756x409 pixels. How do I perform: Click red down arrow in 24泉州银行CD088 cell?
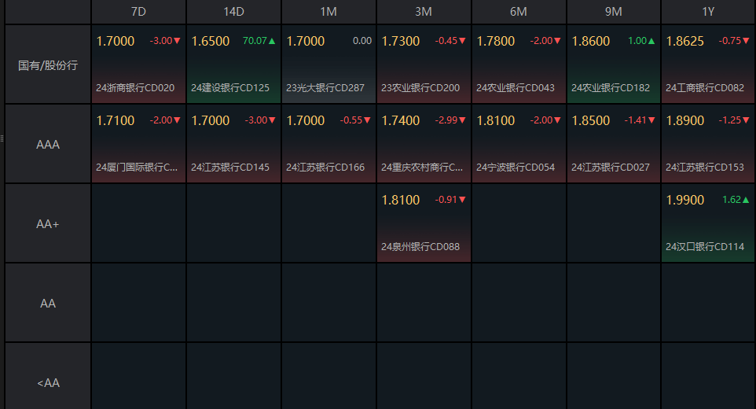[x=462, y=200]
